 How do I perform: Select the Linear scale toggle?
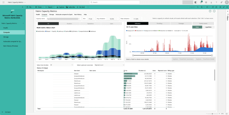pos(197,27)
